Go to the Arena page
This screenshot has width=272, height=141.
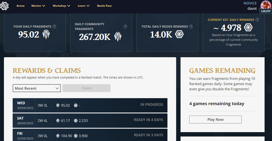tap(21, 6)
